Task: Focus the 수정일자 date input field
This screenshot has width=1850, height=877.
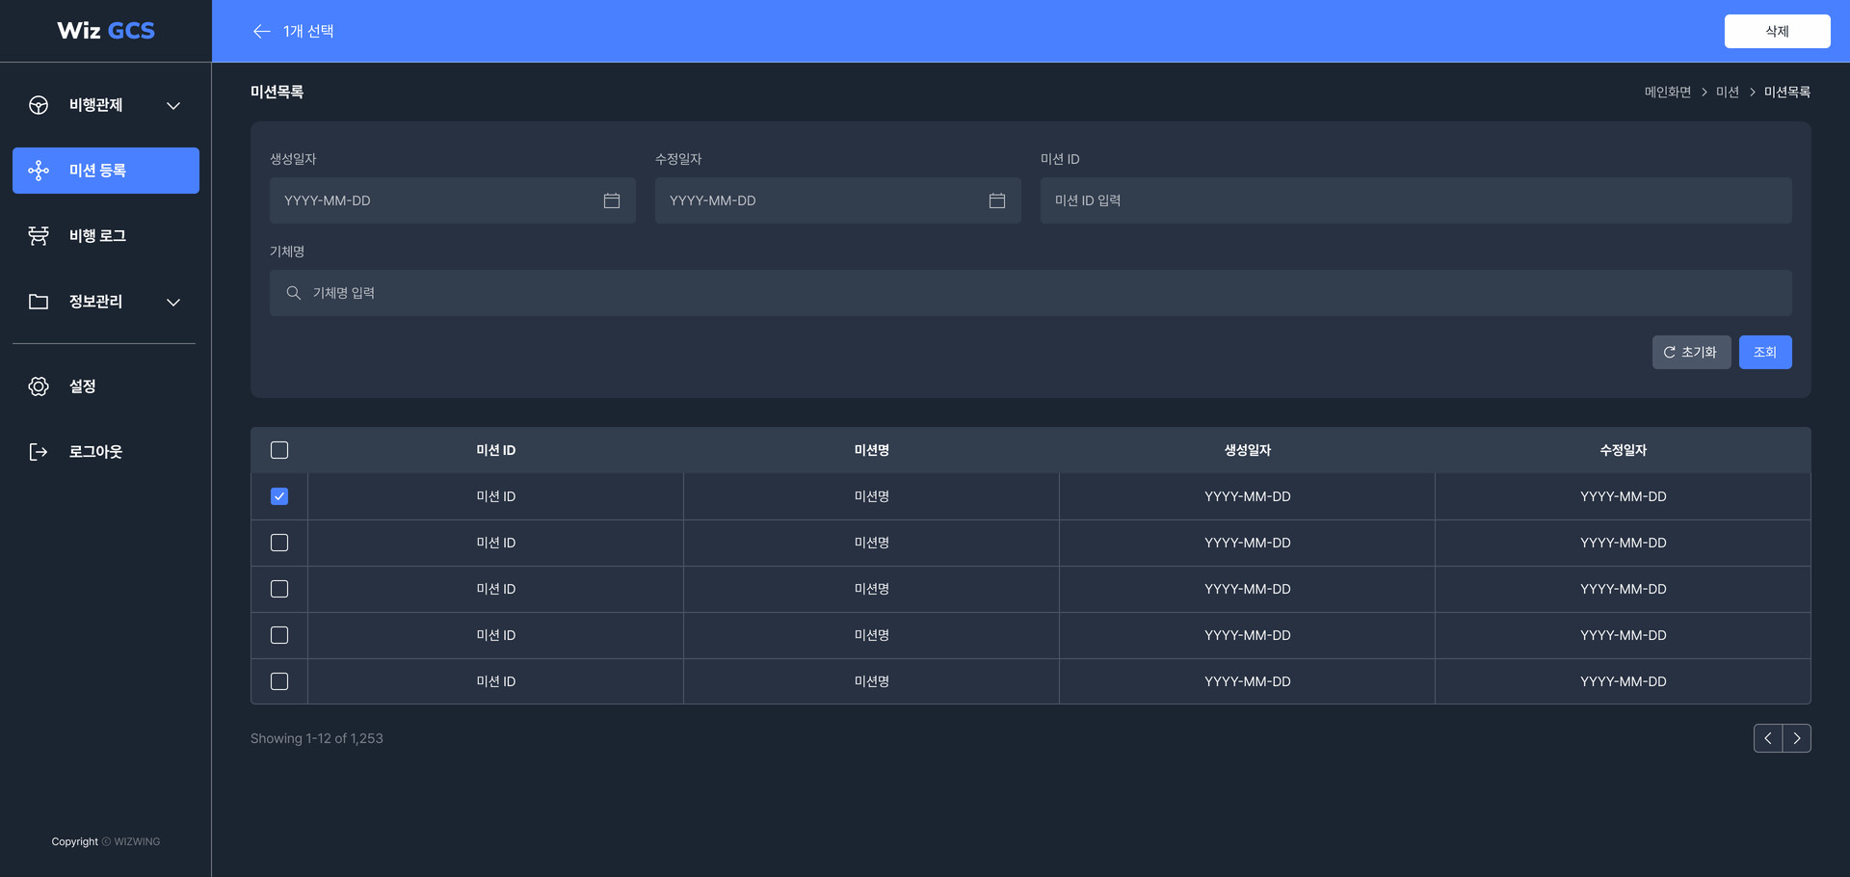Action: (838, 200)
